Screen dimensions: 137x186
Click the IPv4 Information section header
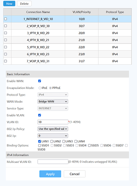tap(67, 155)
